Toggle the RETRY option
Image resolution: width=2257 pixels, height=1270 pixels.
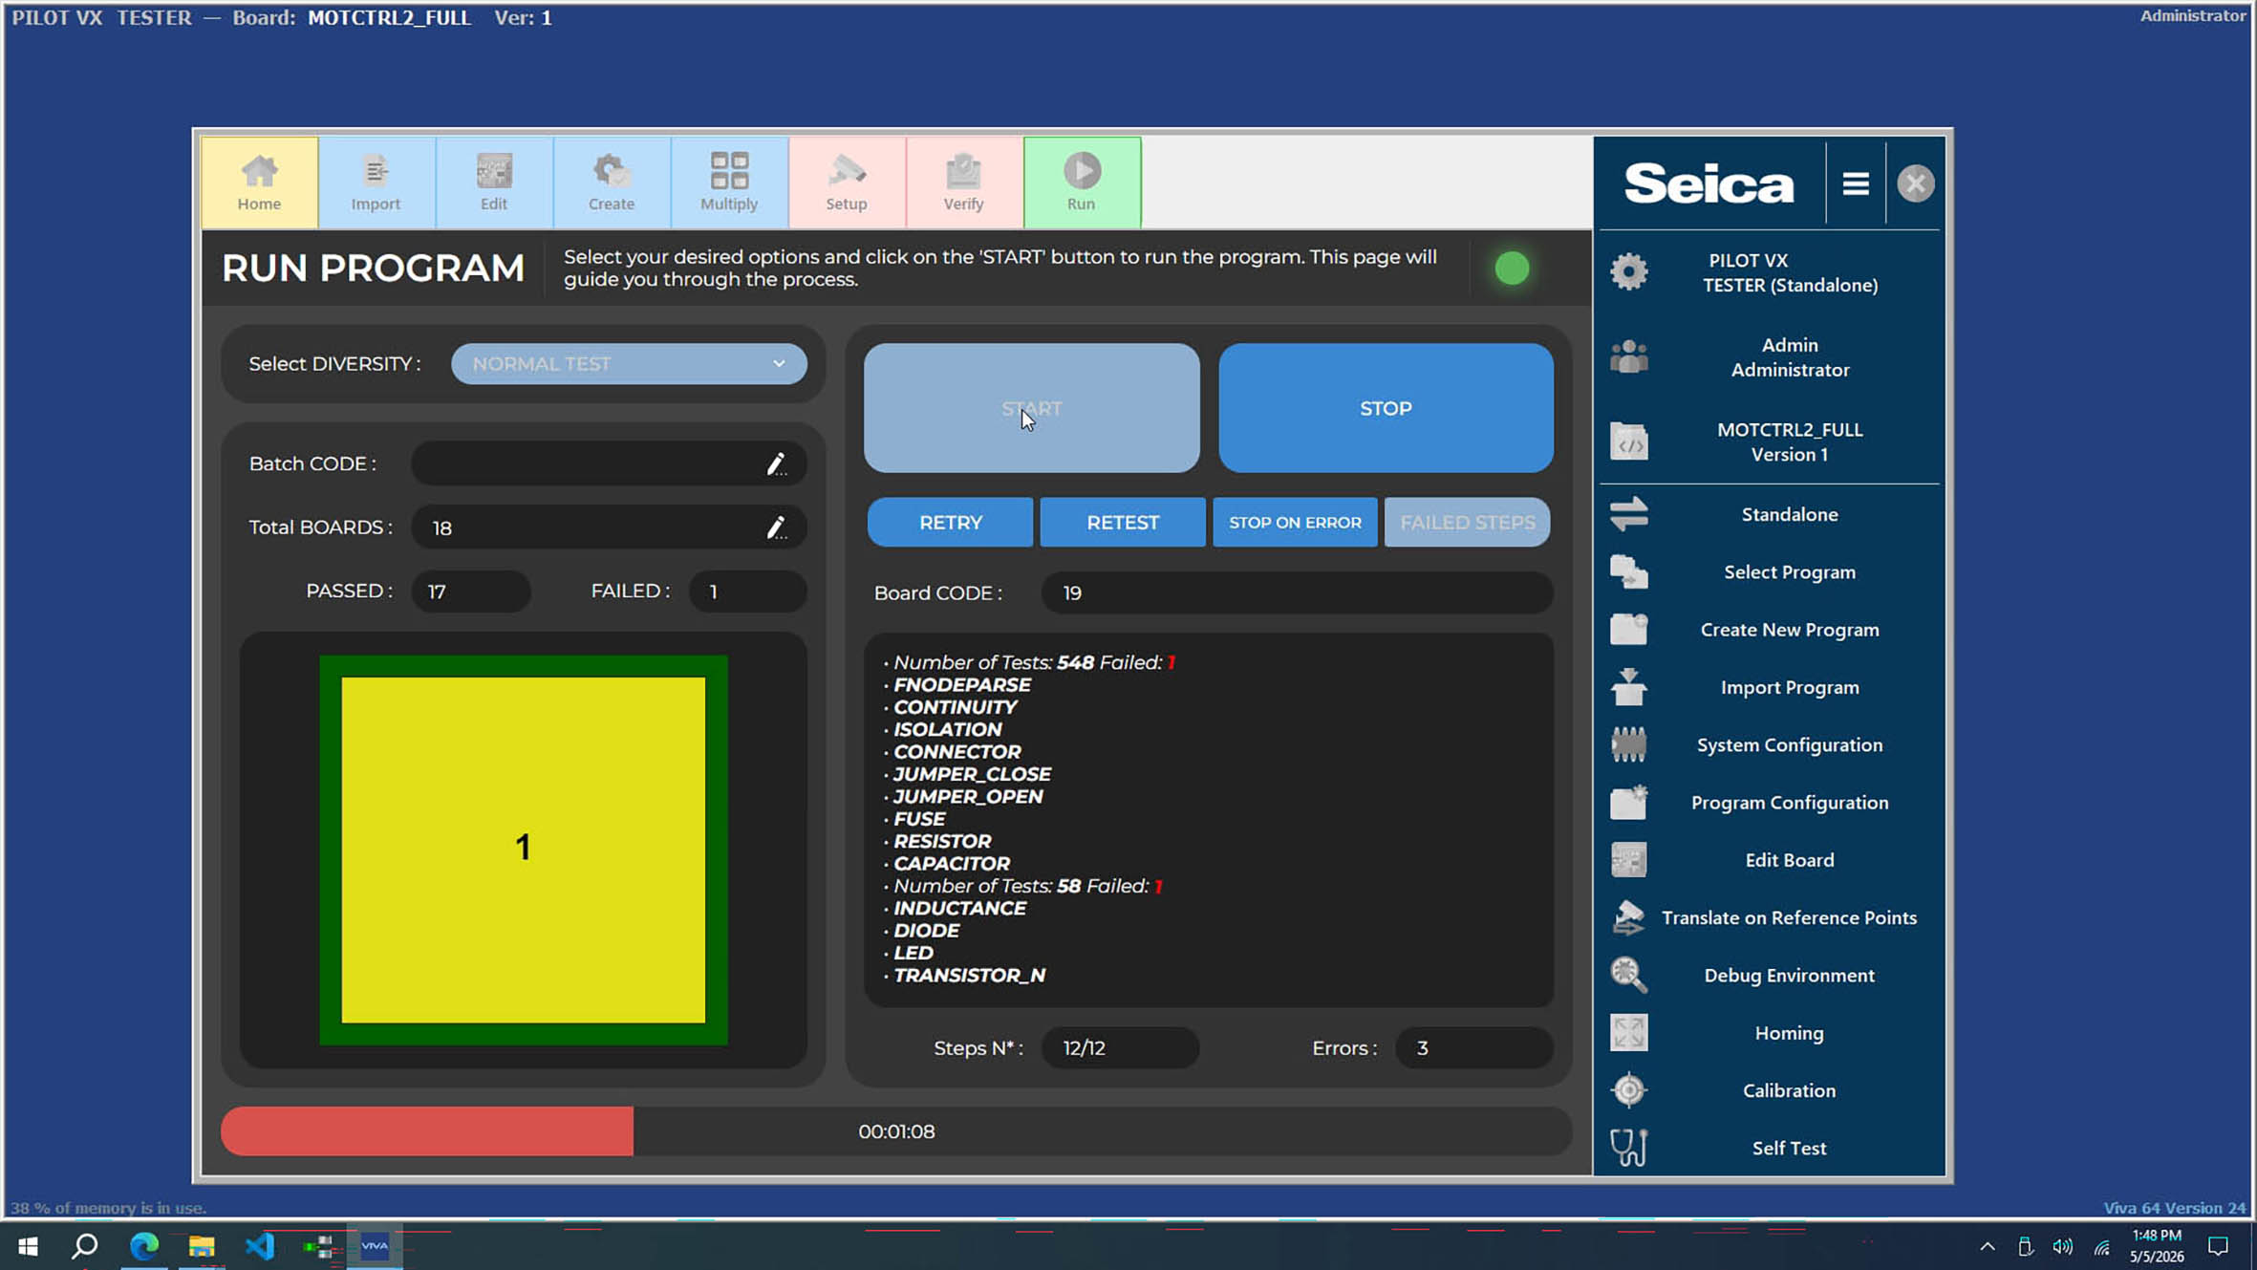[x=950, y=523]
